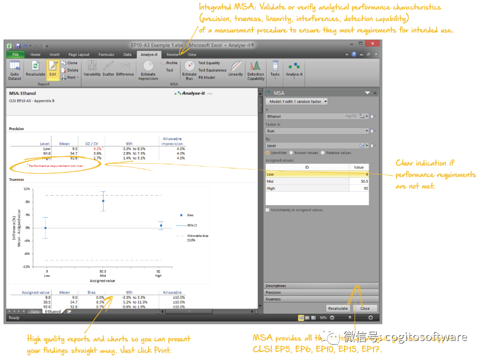Select the Relative values radio button
483x359 pixels.
click(323, 153)
